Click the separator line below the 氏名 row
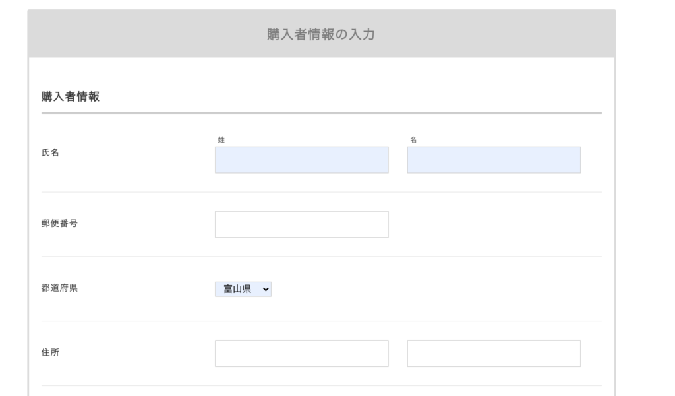 [x=321, y=192]
